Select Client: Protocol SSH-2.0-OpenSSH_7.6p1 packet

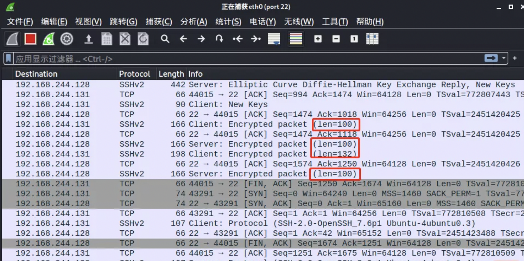(263, 224)
